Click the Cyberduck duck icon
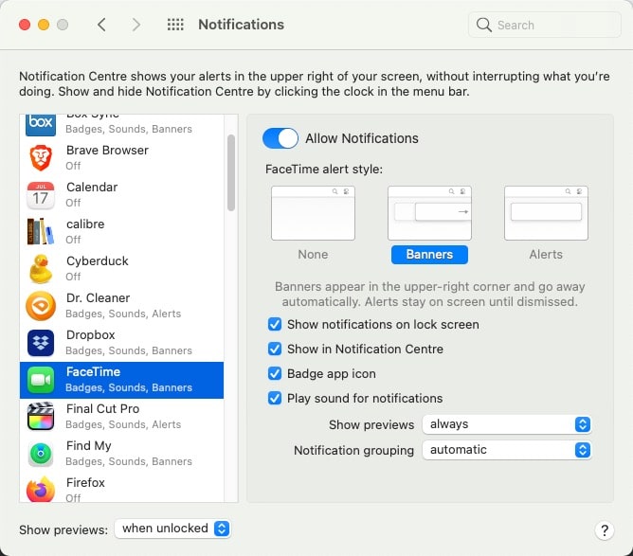This screenshot has height=556, width=633. [41, 269]
